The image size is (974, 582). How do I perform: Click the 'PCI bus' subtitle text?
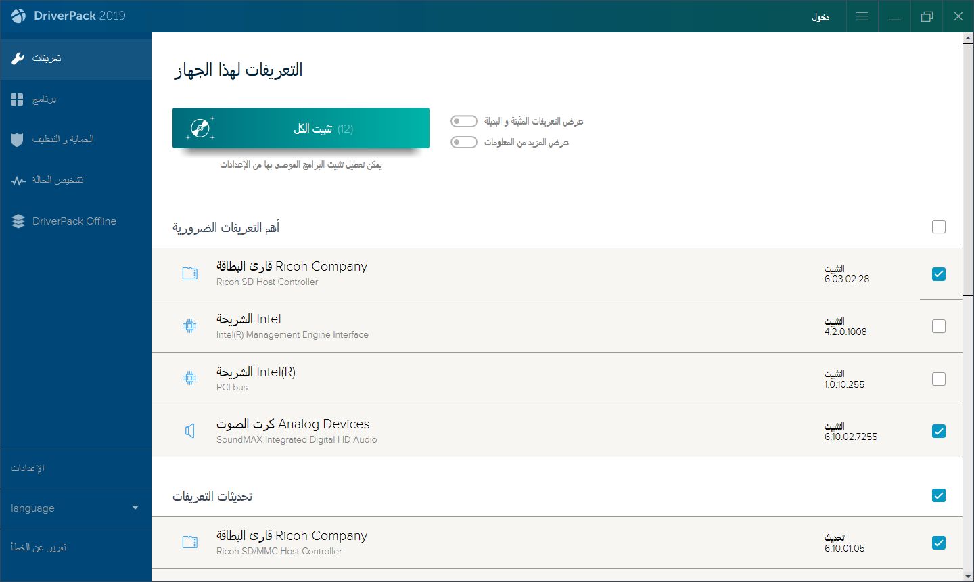coord(232,388)
